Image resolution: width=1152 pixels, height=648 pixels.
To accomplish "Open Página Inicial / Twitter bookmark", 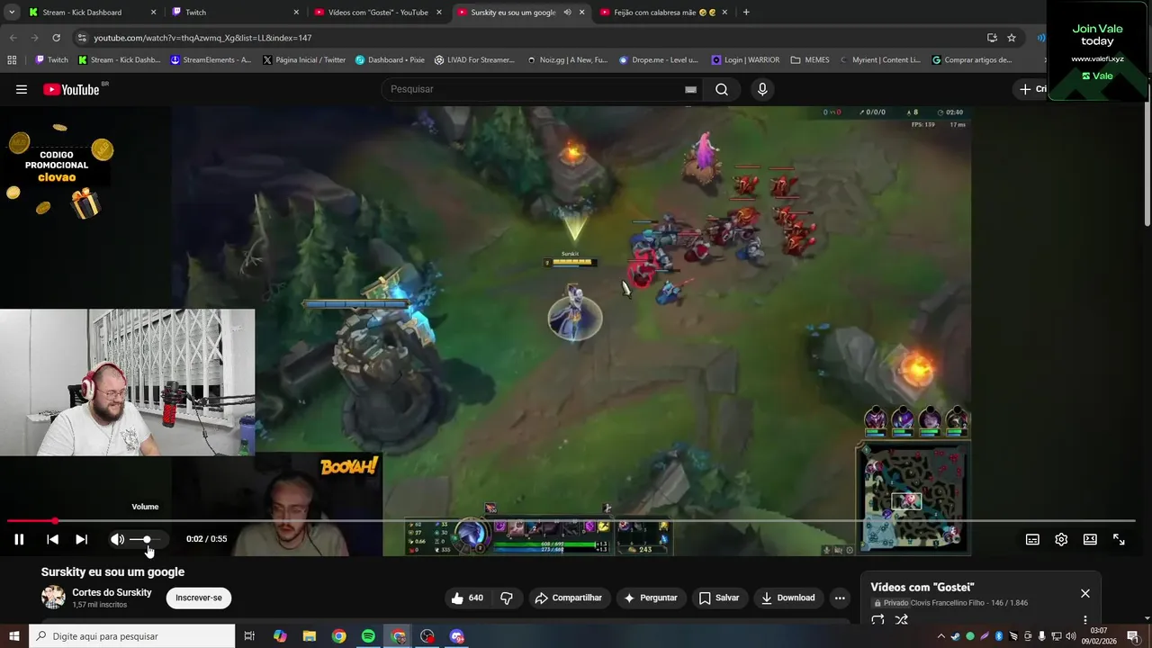I will point(304,60).
